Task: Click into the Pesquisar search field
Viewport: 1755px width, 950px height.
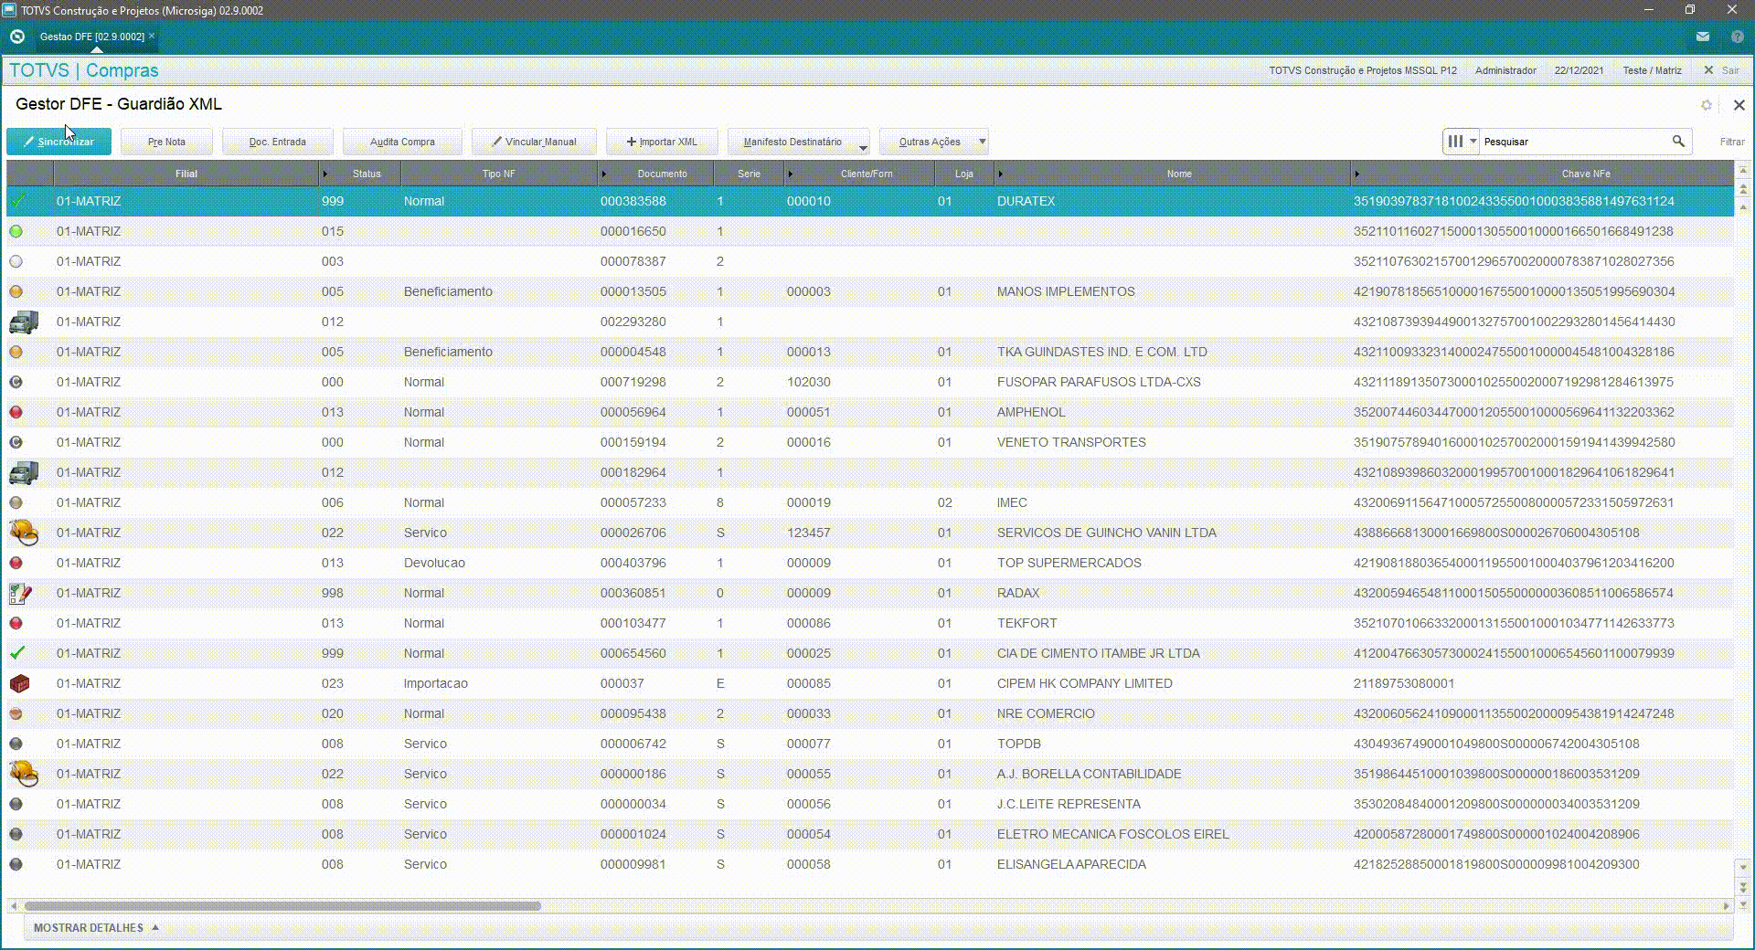Action: coord(1574,142)
